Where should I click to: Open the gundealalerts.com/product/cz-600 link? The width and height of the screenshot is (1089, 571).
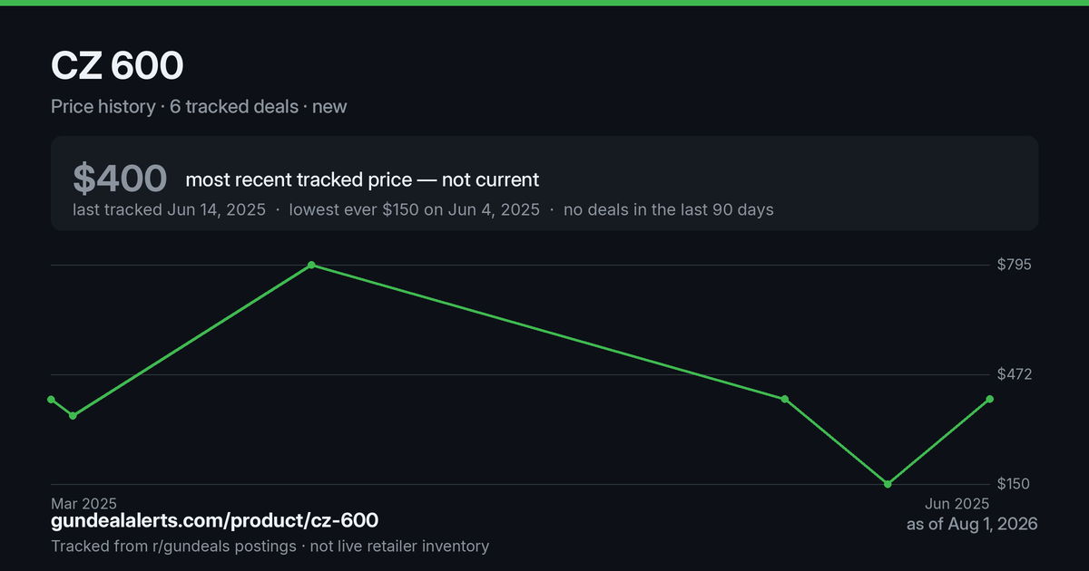tap(215, 520)
